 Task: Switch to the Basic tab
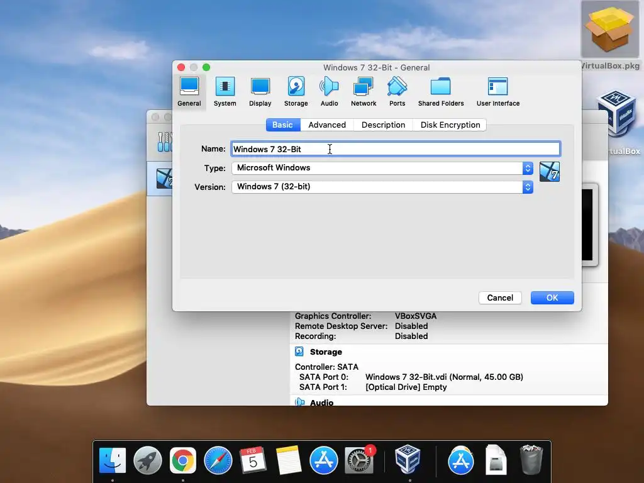tap(282, 125)
